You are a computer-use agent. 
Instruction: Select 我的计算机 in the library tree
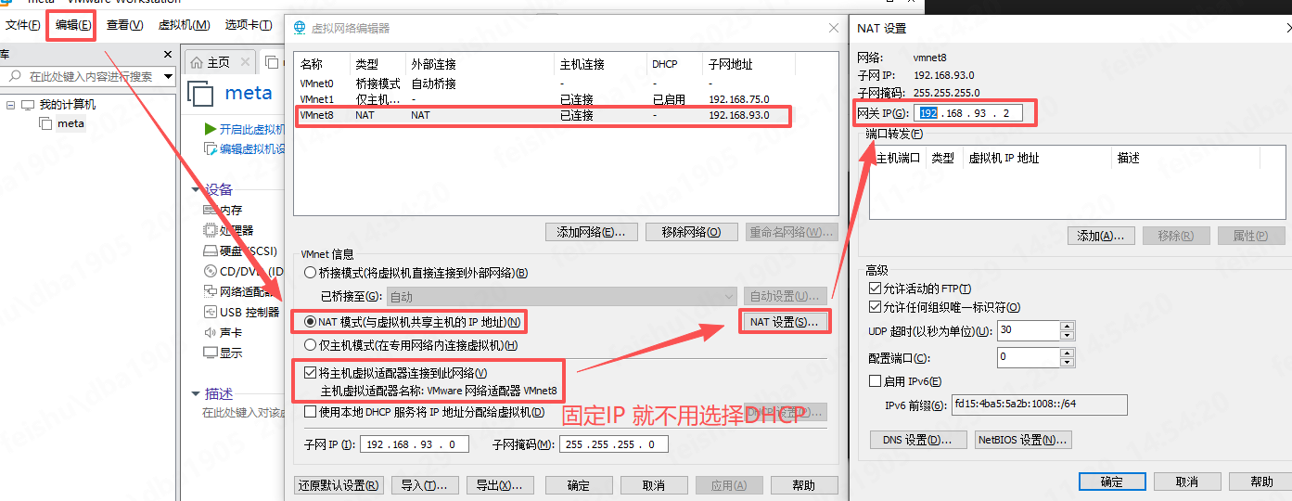coord(67,105)
